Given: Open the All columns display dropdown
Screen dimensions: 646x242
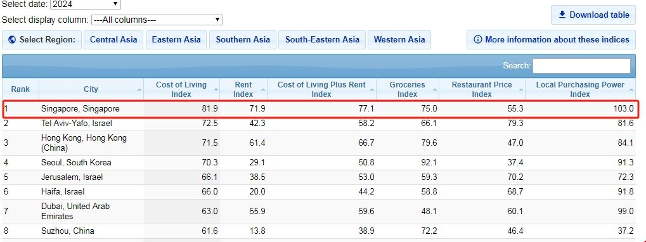Looking at the screenshot, I should tap(157, 20).
